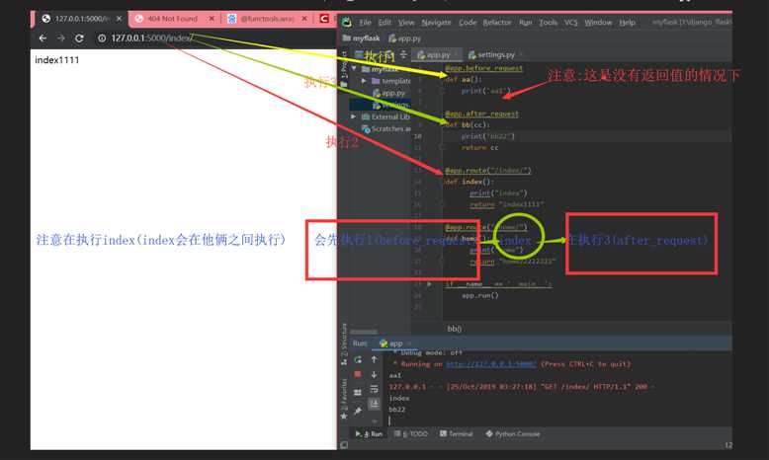Pin the Run tab with pin icon
The height and width of the screenshot is (460, 769).
[x=358, y=411]
